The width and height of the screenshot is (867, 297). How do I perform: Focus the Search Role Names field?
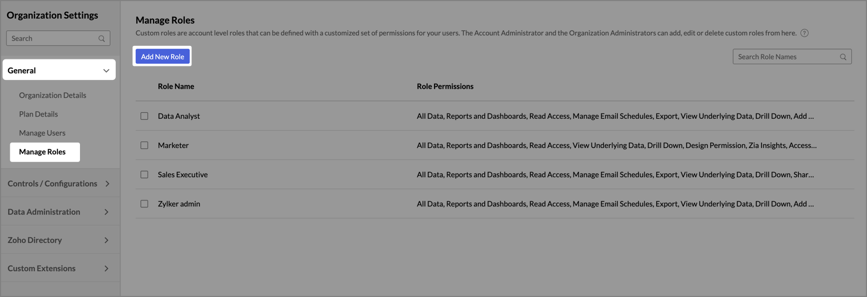point(792,57)
